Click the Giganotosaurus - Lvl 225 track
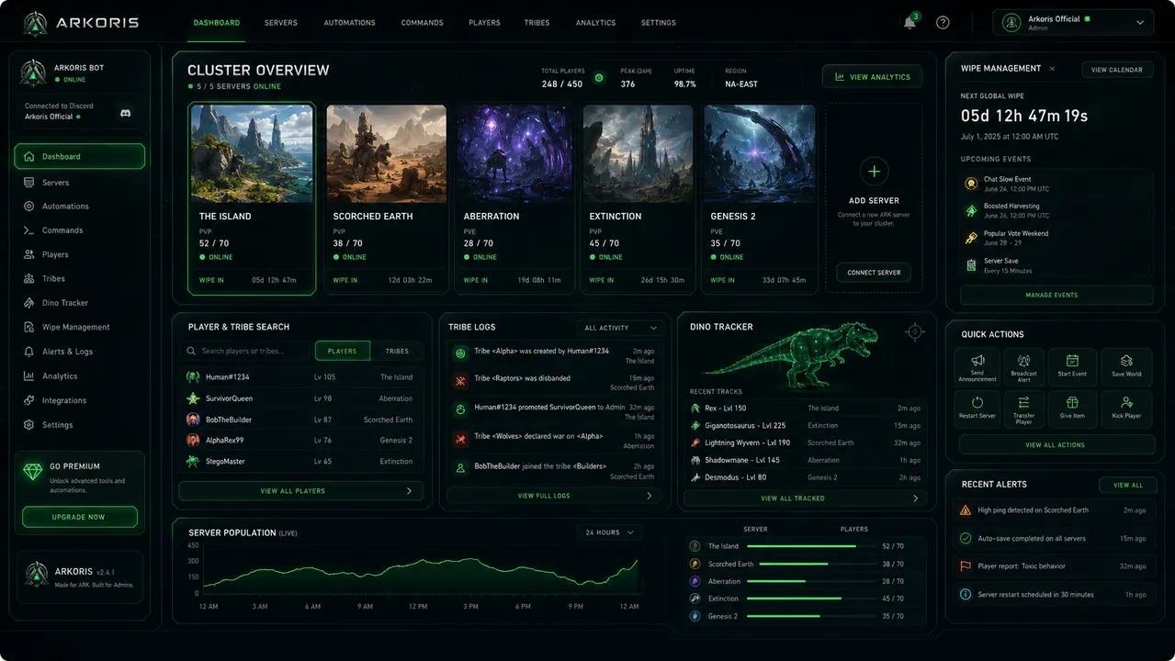1175x661 pixels. (x=805, y=425)
